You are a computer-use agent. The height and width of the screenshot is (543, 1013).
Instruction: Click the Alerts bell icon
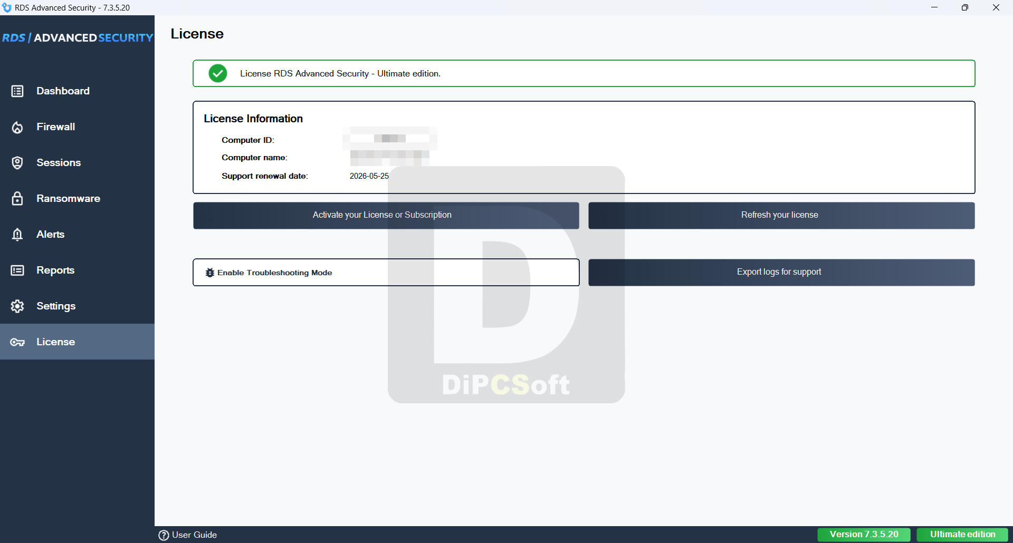(x=17, y=235)
